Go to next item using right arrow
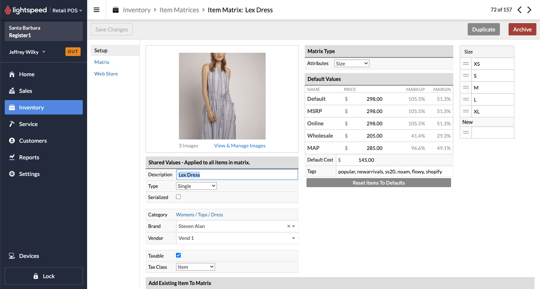Screen dimensions: 540x289 click(x=529, y=10)
